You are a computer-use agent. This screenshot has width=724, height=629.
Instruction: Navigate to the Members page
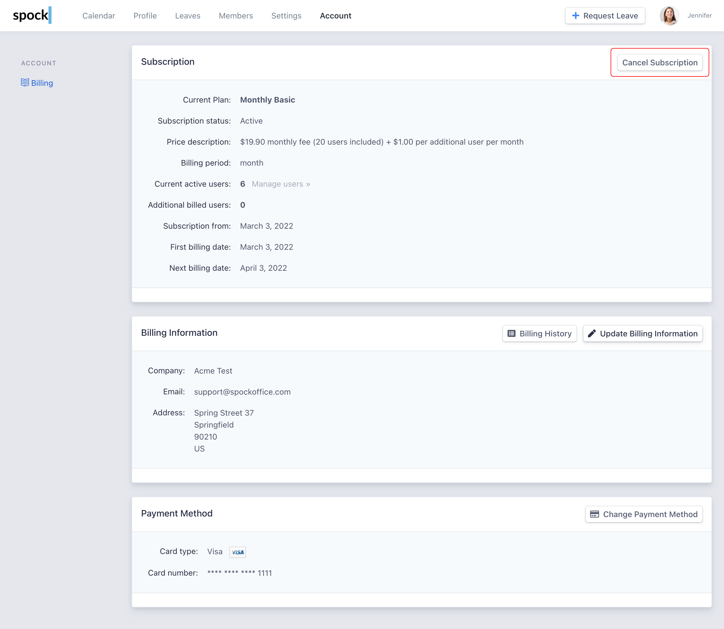236,16
